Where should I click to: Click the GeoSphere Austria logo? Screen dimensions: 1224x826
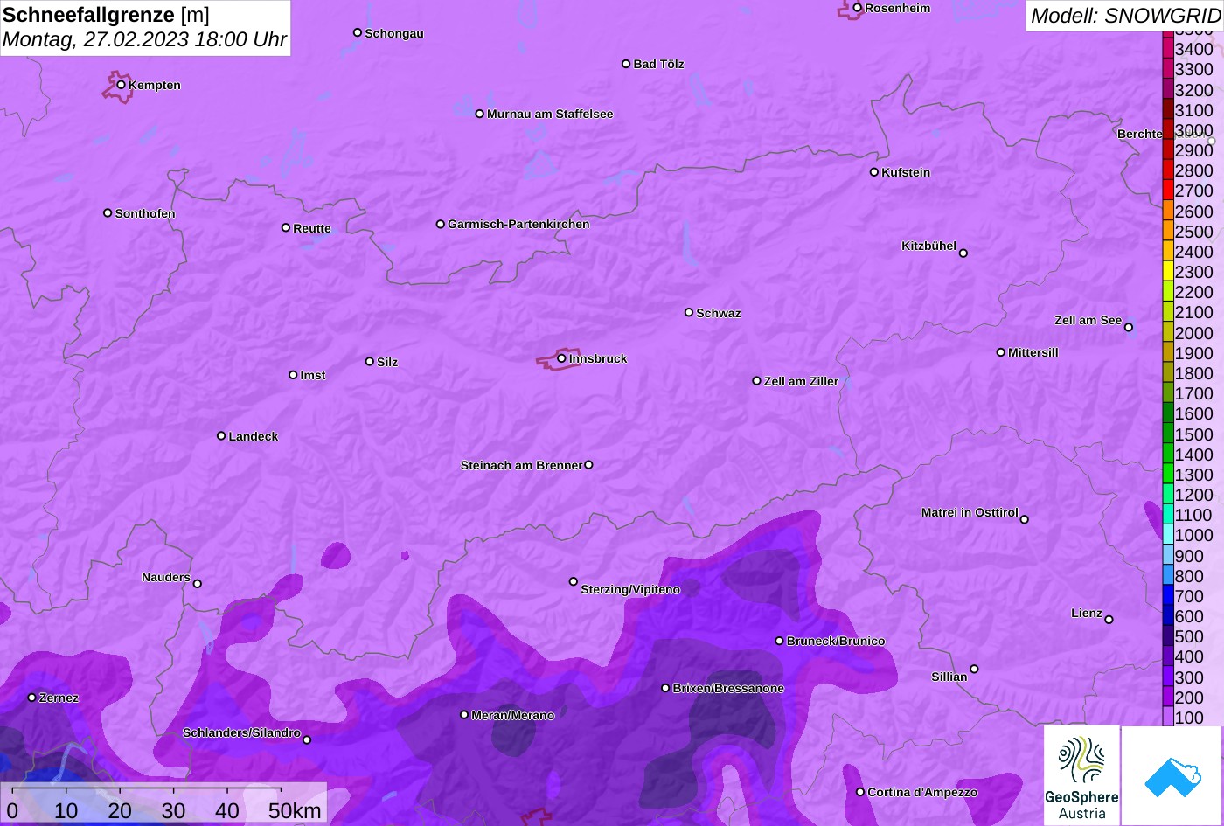coord(1081,775)
